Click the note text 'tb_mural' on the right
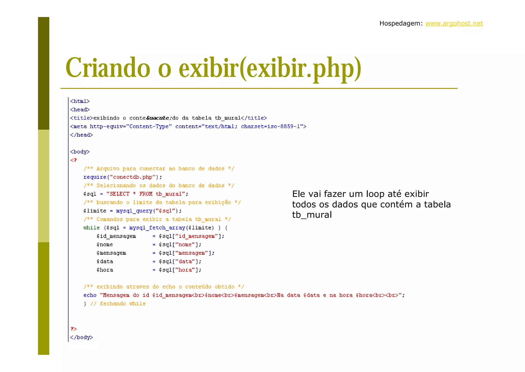The width and height of the screenshot is (525, 372). point(312,215)
